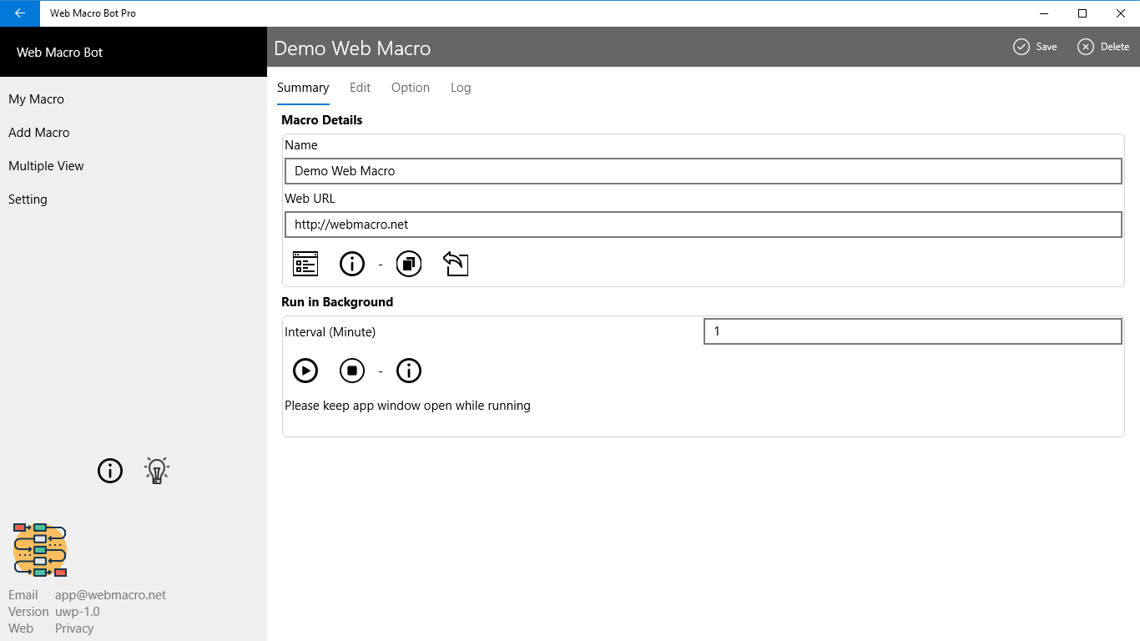
Task: Open info about background running
Action: (409, 371)
